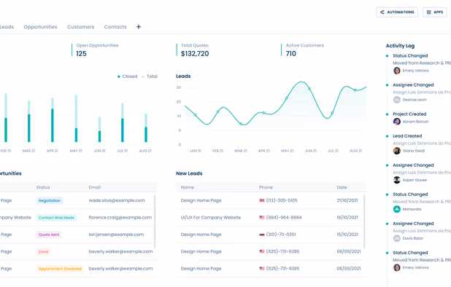Click date 18/10/2021 in New Leads
This screenshot has width=451, height=287.
coord(347,217)
